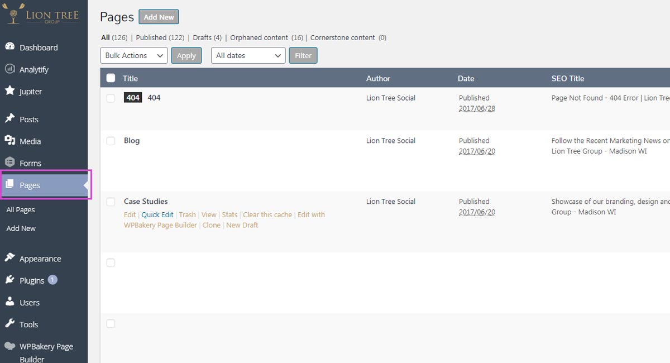Click New Draft under Case Studies
This screenshot has width=670, height=363.
click(242, 225)
